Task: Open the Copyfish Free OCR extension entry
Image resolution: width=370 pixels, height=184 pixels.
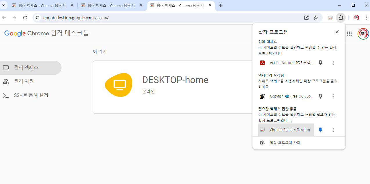Action: pyautogui.click(x=286, y=96)
